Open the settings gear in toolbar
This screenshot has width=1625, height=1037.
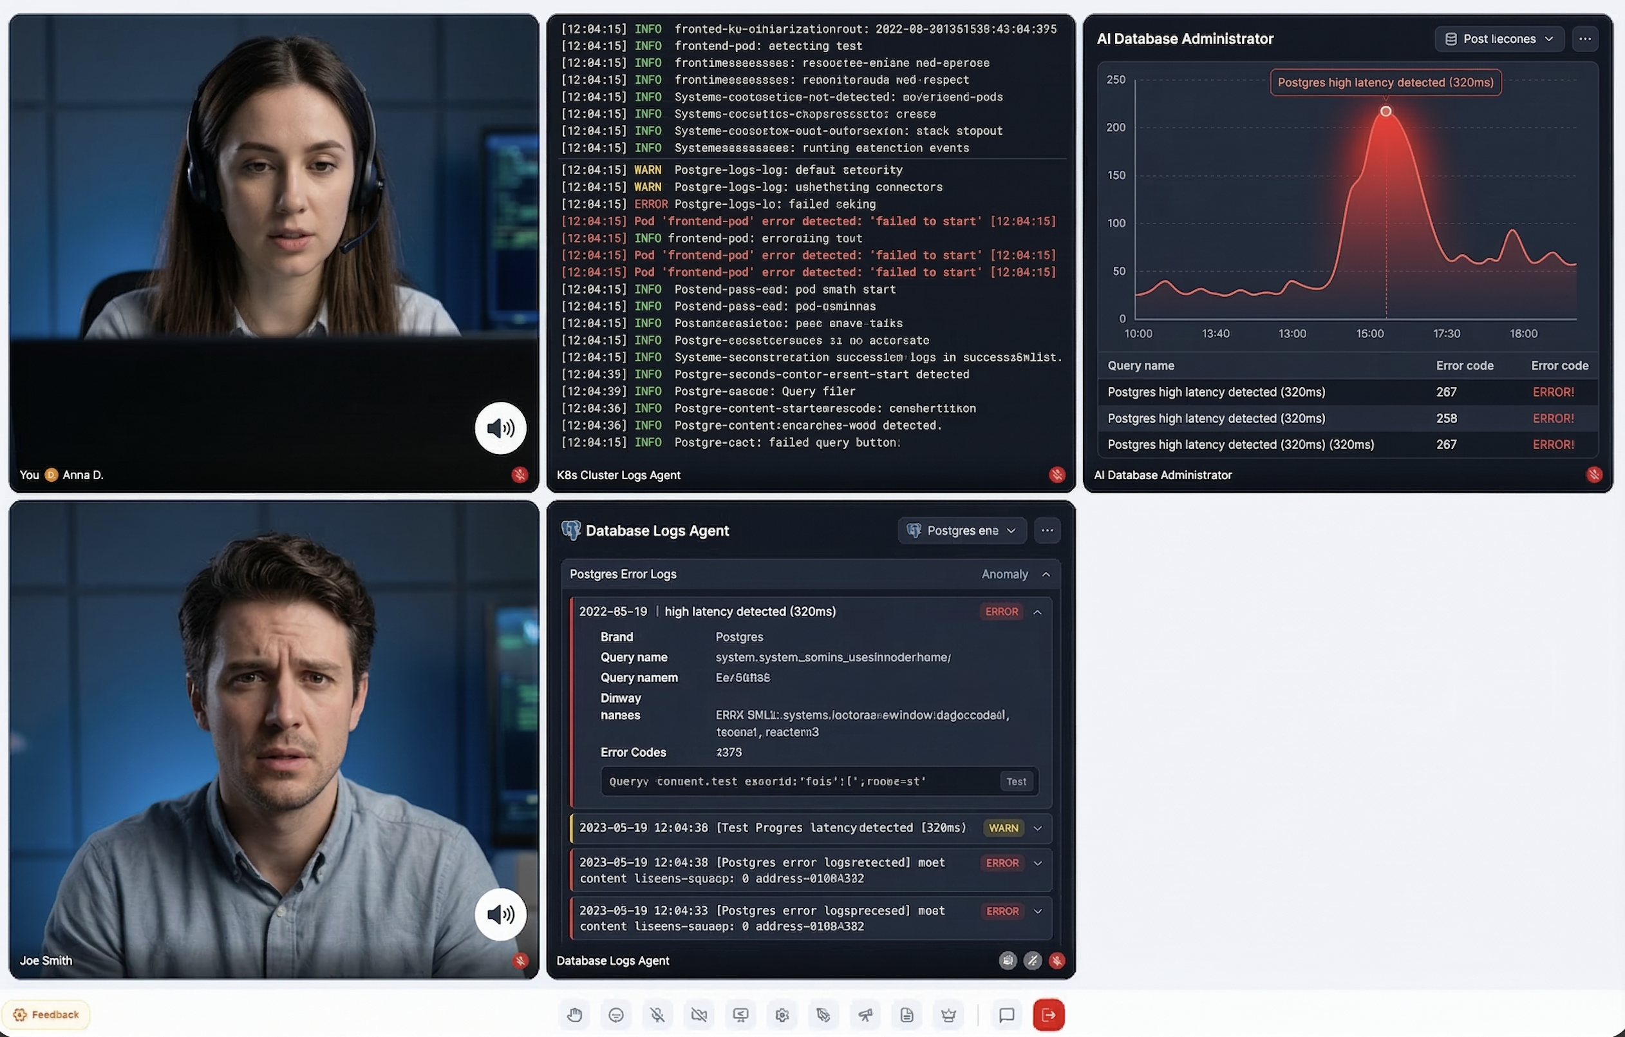click(x=782, y=1014)
